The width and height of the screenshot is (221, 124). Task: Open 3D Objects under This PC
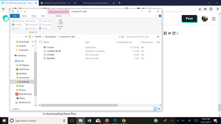(x=24, y=65)
